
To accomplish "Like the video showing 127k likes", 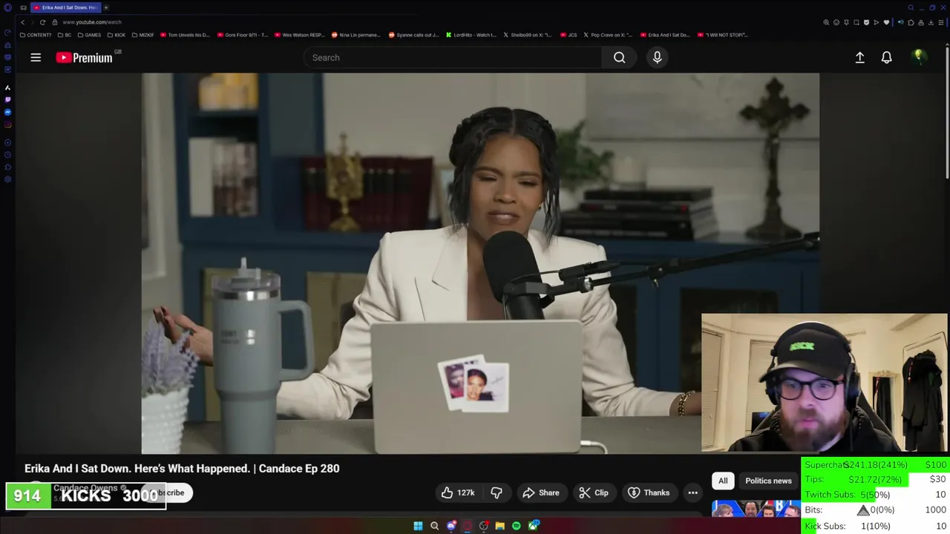I will coord(458,492).
